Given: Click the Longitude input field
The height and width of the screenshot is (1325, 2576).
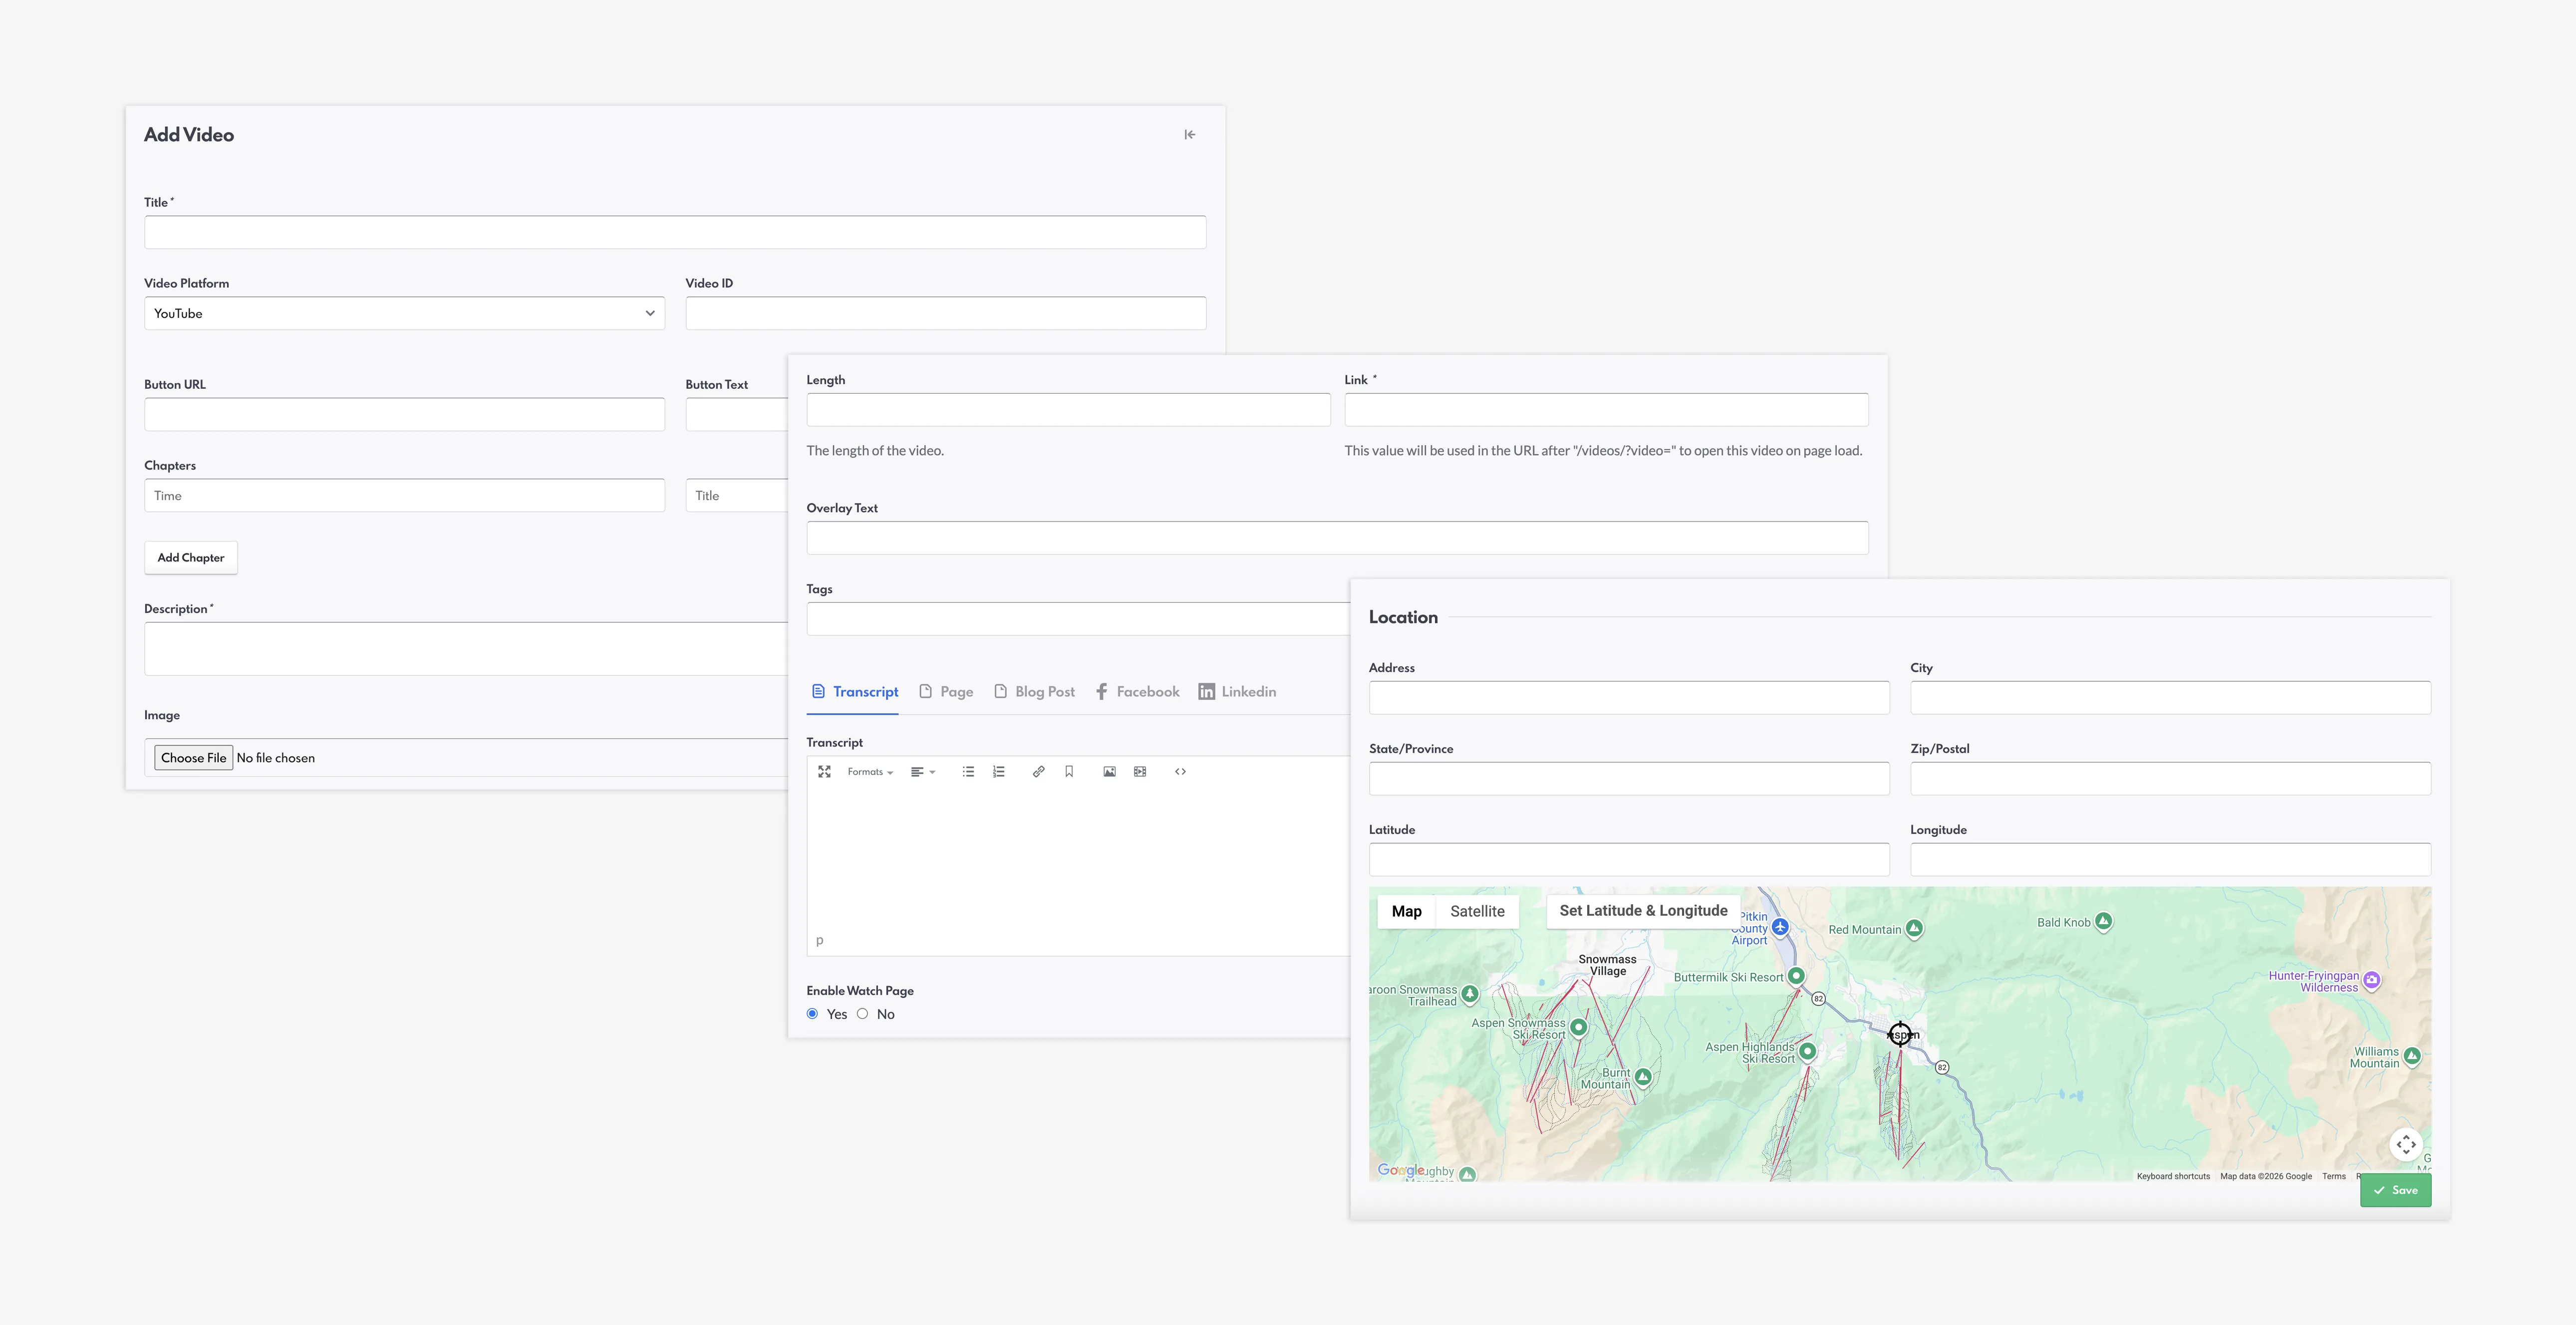Looking at the screenshot, I should coord(2170,860).
